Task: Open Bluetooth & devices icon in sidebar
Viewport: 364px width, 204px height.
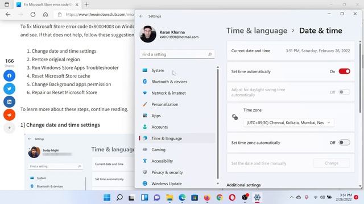Action: [x=145, y=82]
